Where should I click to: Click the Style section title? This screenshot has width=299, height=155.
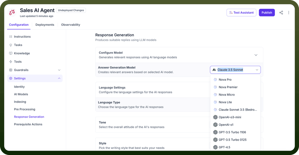coord(103,143)
